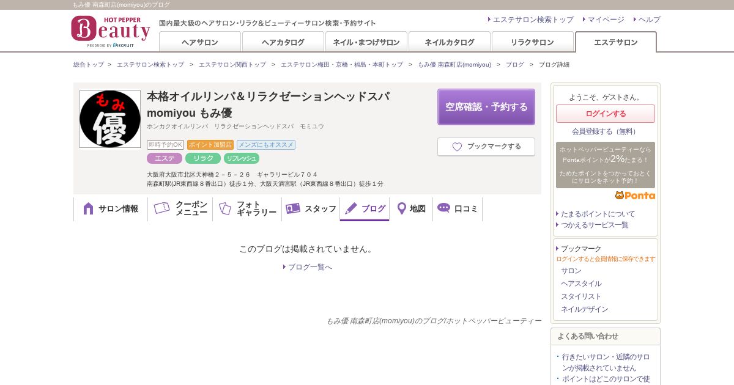Open the ヘアカタログ tab
Image resolution: width=734 pixels, height=385 pixels.
[283, 42]
